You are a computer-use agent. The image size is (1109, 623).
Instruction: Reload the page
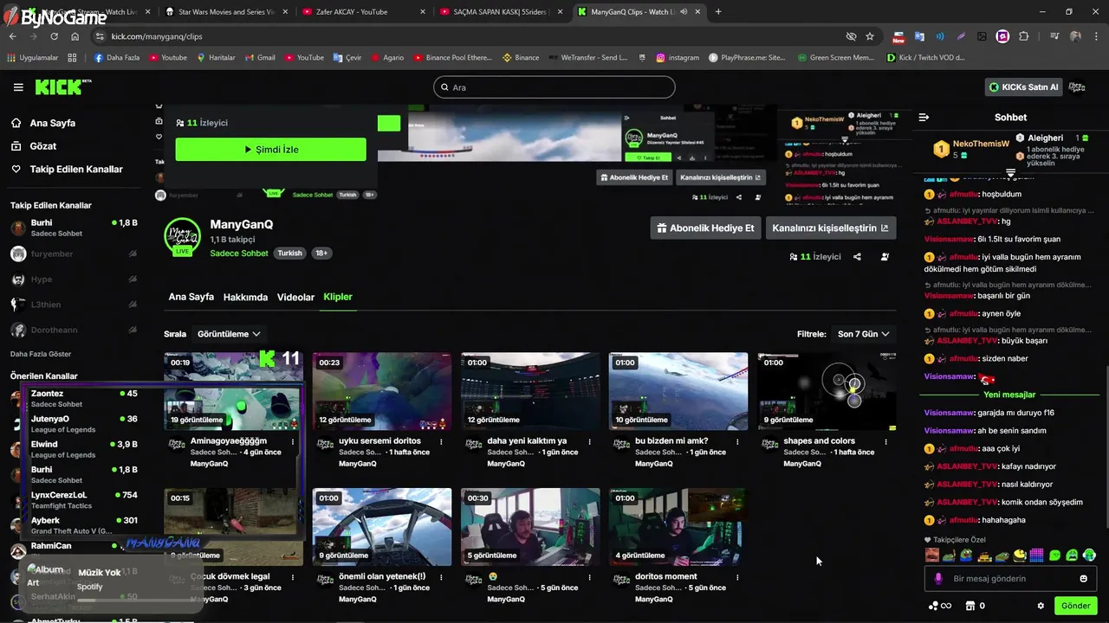click(54, 36)
